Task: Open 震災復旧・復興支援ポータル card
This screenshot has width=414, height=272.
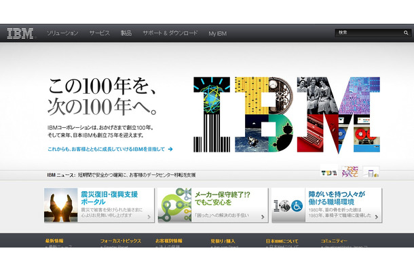Action: tap(99, 205)
